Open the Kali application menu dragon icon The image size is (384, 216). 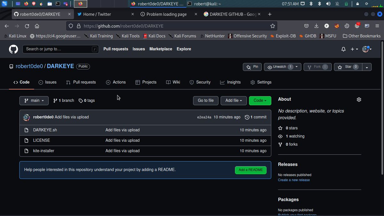click(4, 4)
